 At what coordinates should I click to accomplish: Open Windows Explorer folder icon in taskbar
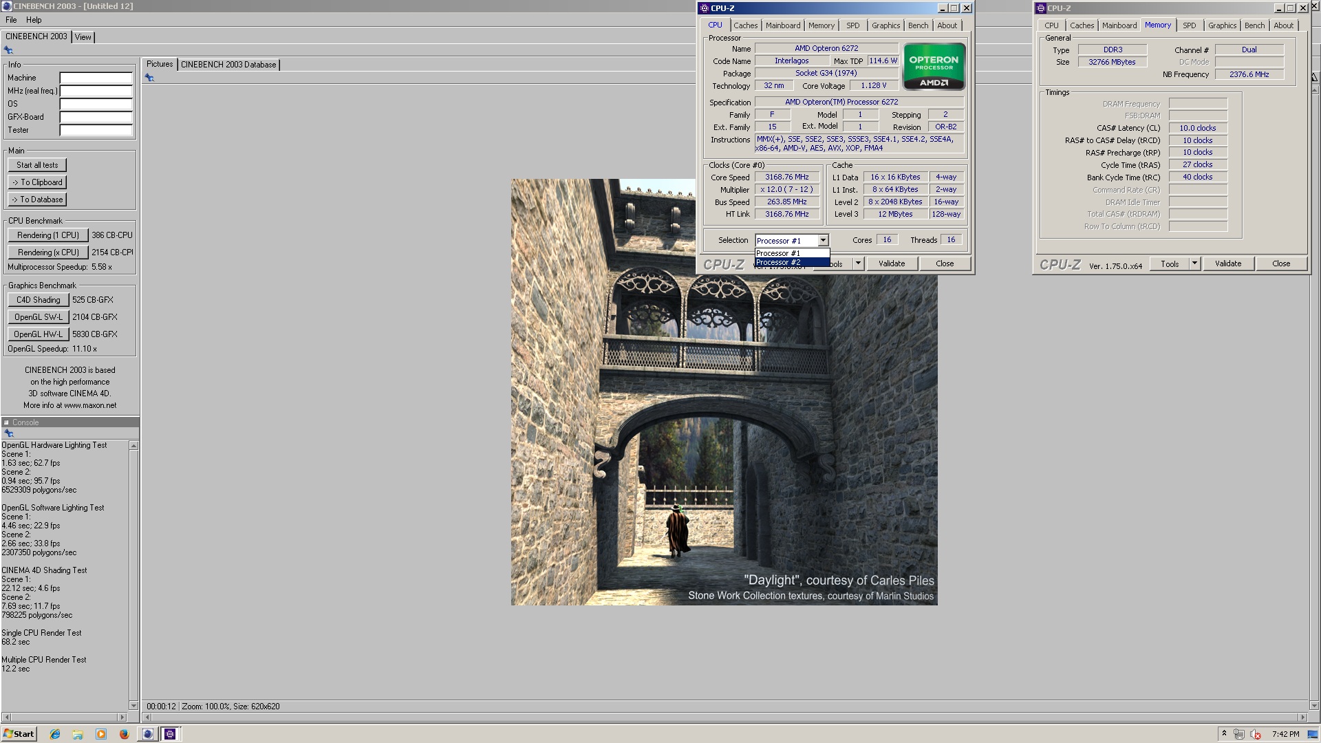78,734
